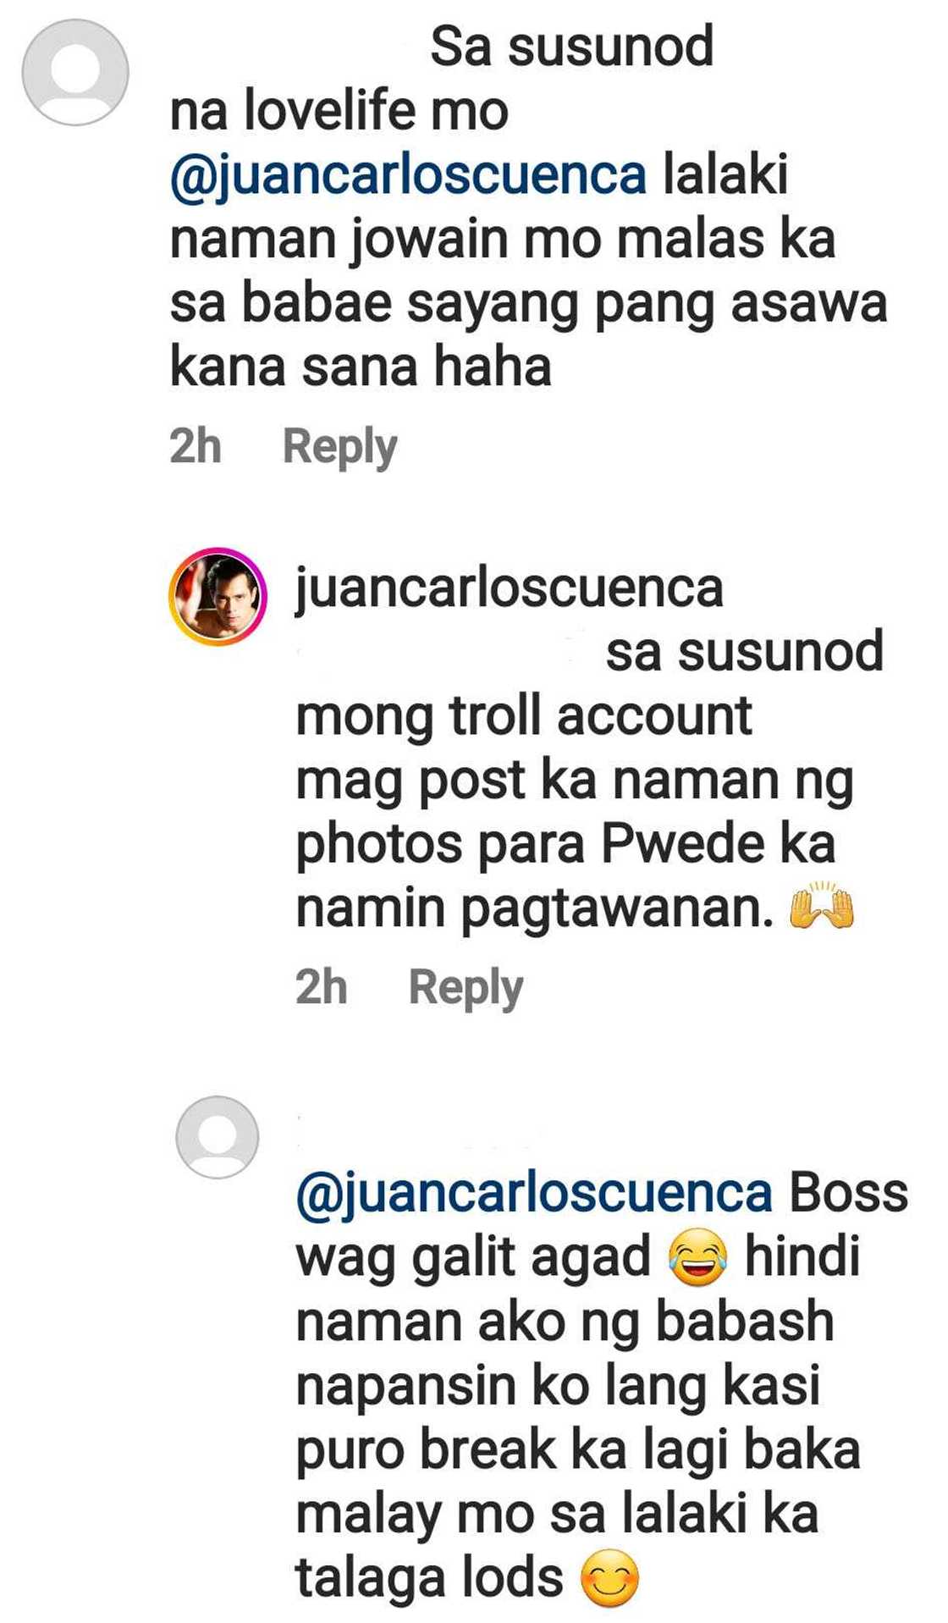Open juancarloscuenca's story-ringed profile picture
The height and width of the screenshot is (1623, 948).
218,597
